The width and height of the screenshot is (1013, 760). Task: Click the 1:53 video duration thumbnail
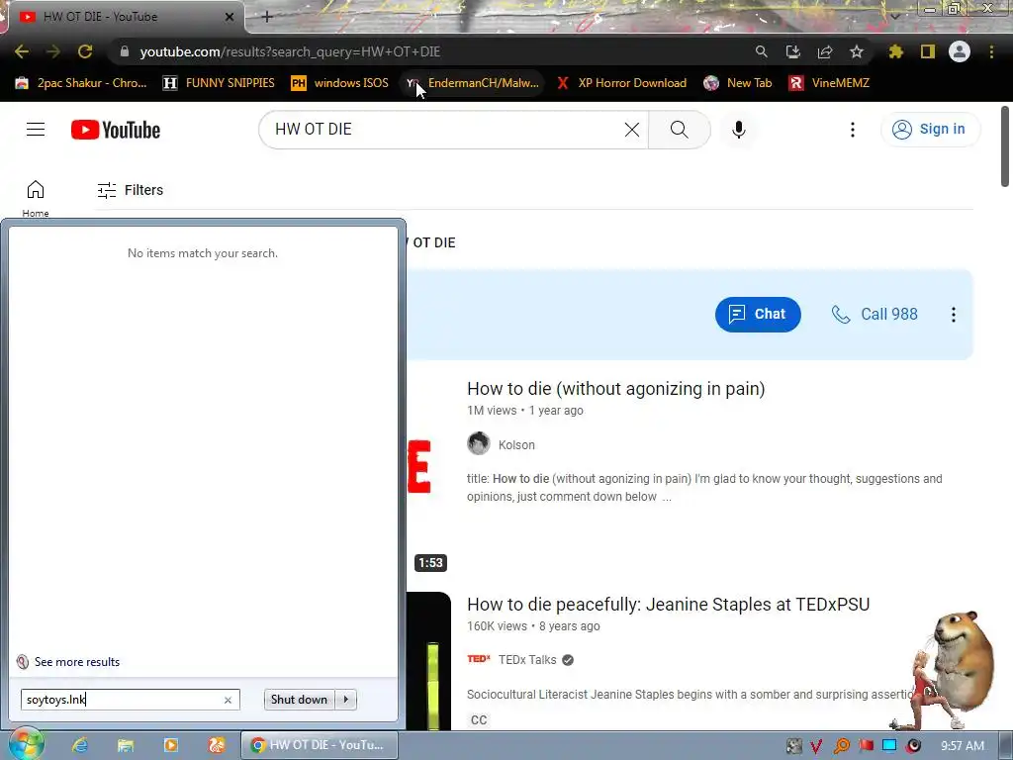pos(430,563)
